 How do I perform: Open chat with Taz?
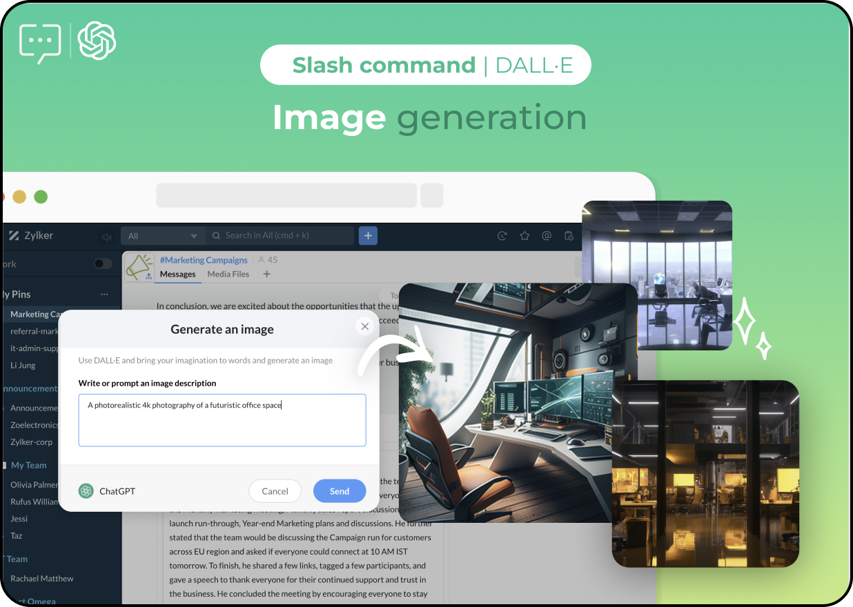(x=17, y=536)
